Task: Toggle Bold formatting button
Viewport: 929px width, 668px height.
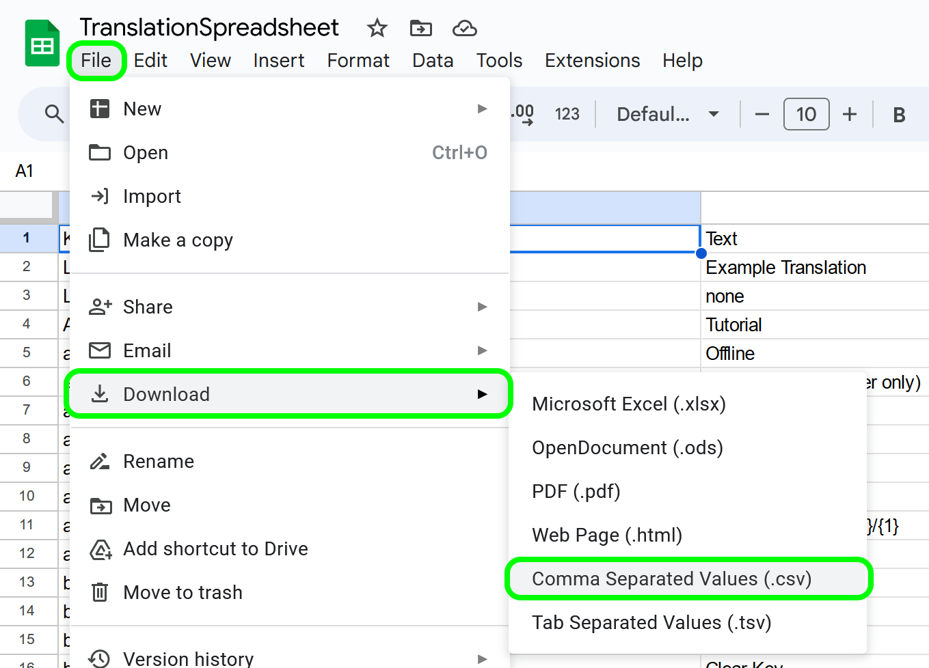Action: pyautogui.click(x=899, y=115)
